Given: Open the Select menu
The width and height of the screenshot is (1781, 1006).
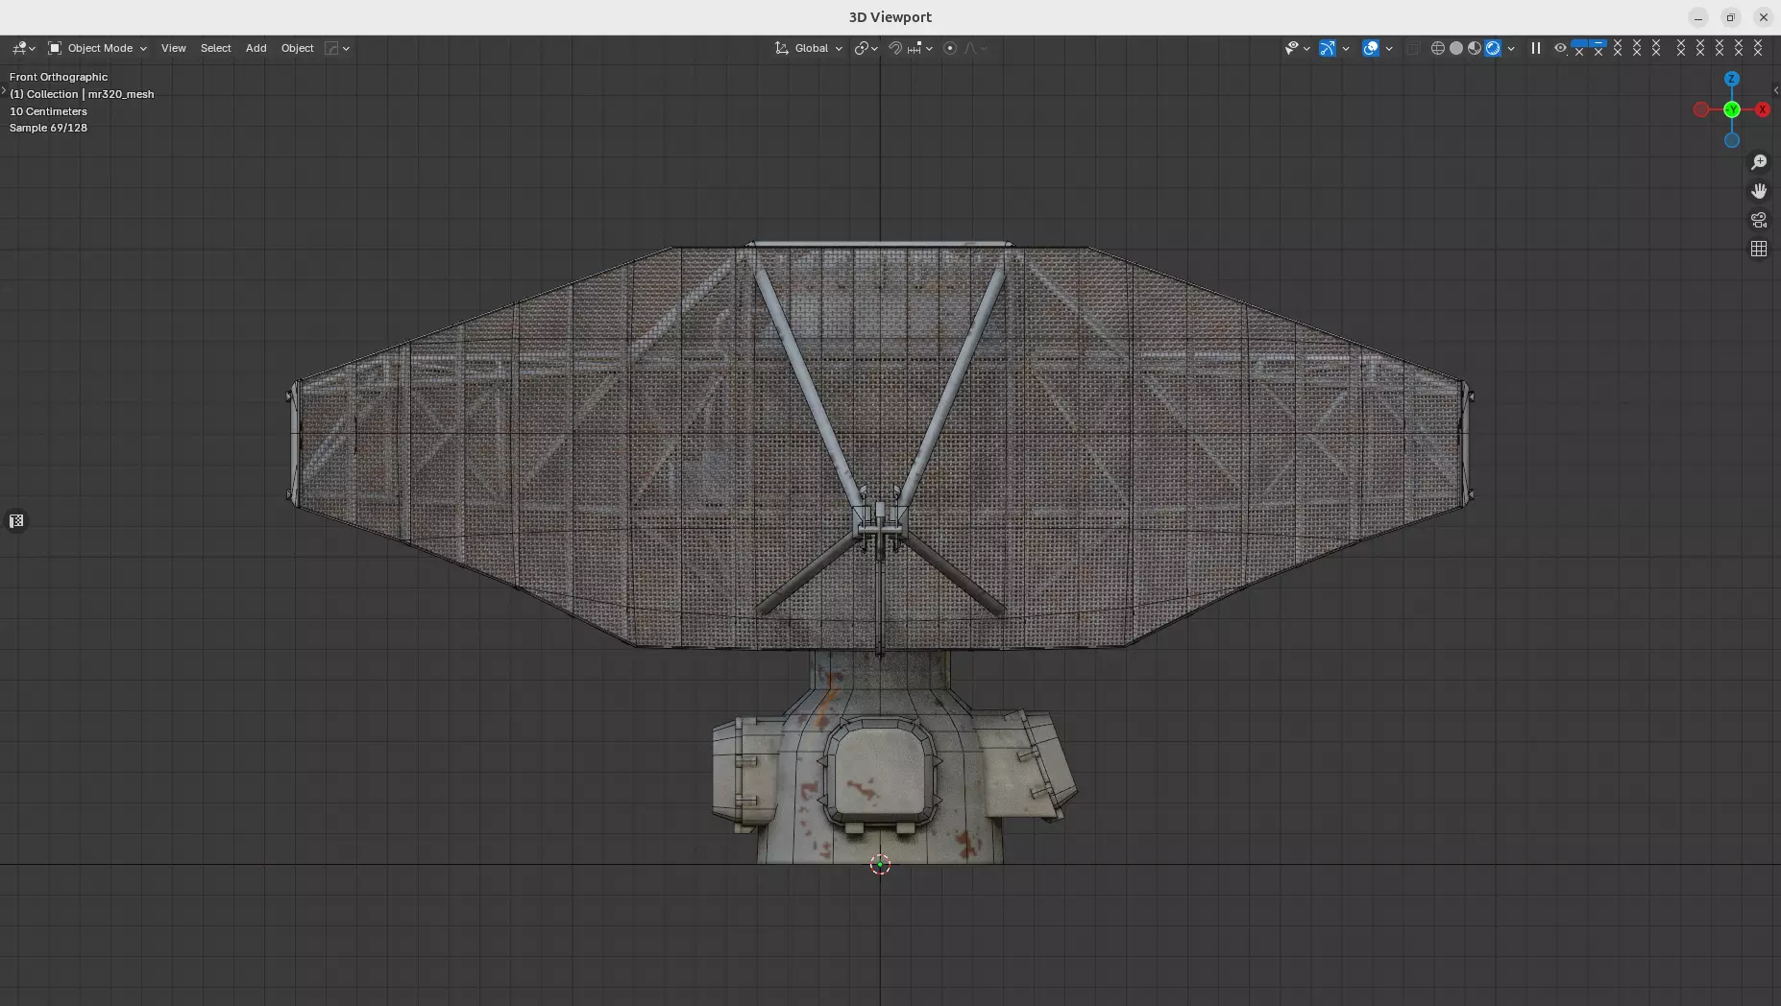Looking at the screenshot, I should coord(216,48).
